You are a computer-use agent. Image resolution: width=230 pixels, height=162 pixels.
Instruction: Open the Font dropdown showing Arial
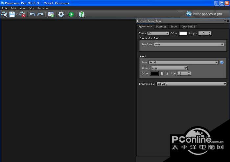click(x=183, y=63)
